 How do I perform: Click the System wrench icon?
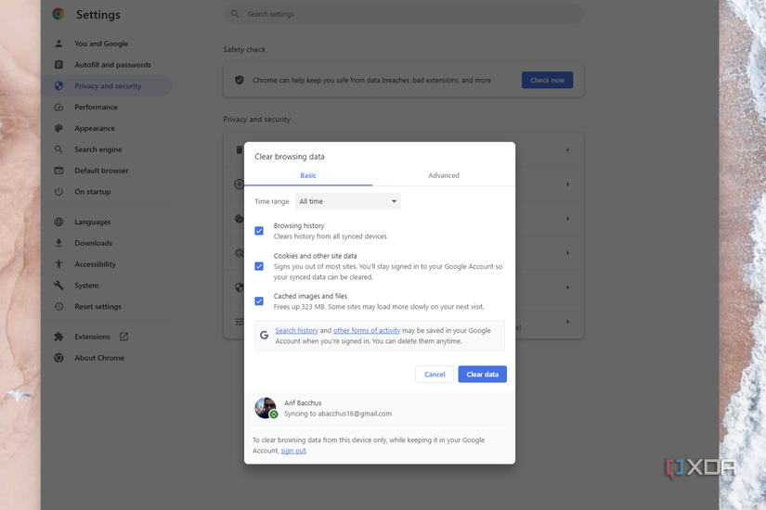(58, 285)
